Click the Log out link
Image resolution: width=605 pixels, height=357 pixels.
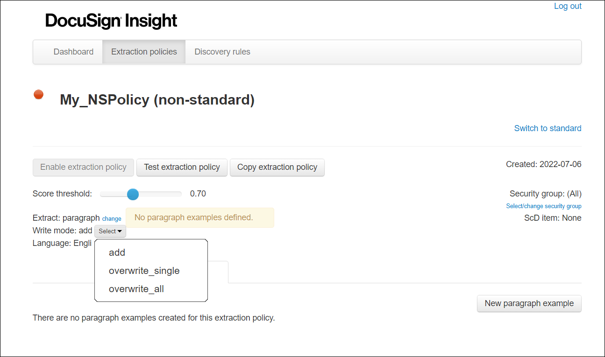(x=568, y=6)
